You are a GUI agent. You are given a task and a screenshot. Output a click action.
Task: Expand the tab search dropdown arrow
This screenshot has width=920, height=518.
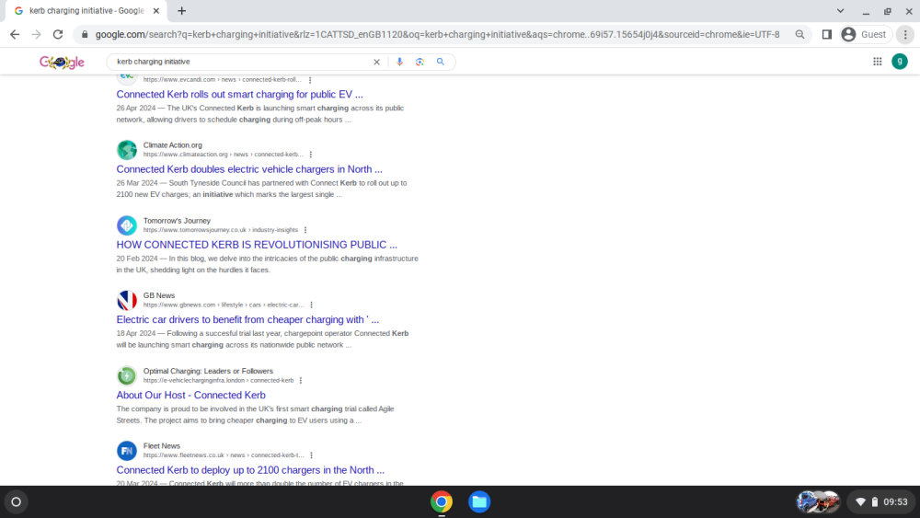pos(840,10)
